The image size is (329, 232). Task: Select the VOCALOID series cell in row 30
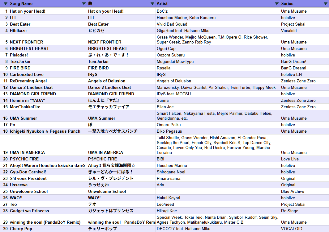coord(304,229)
